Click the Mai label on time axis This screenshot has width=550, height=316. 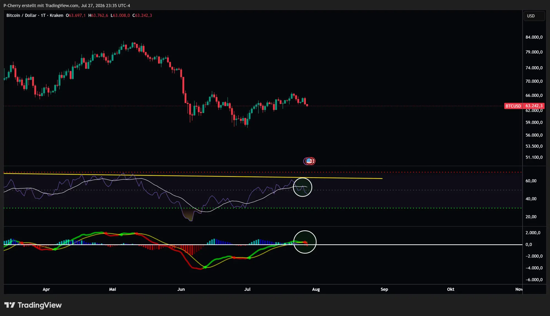click(x=112, y=289)
